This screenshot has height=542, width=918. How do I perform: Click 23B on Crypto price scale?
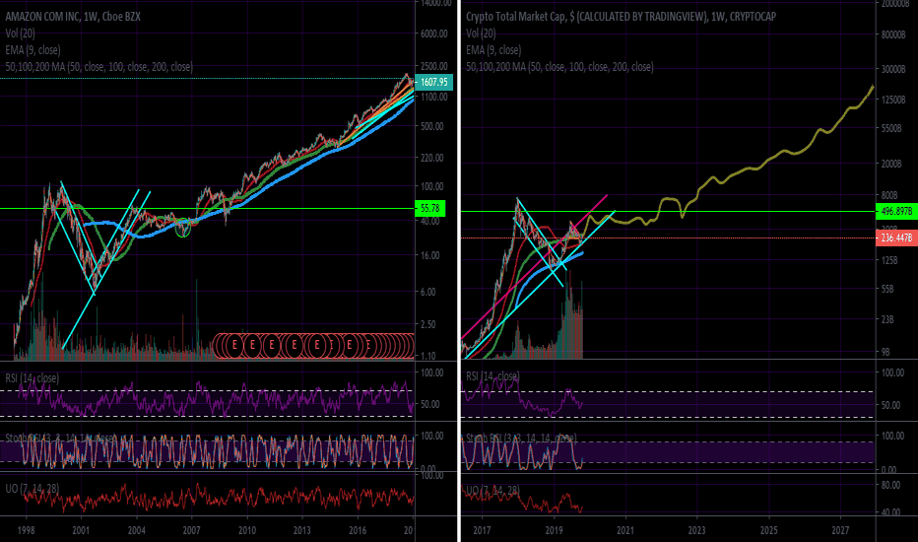point(886,319)
